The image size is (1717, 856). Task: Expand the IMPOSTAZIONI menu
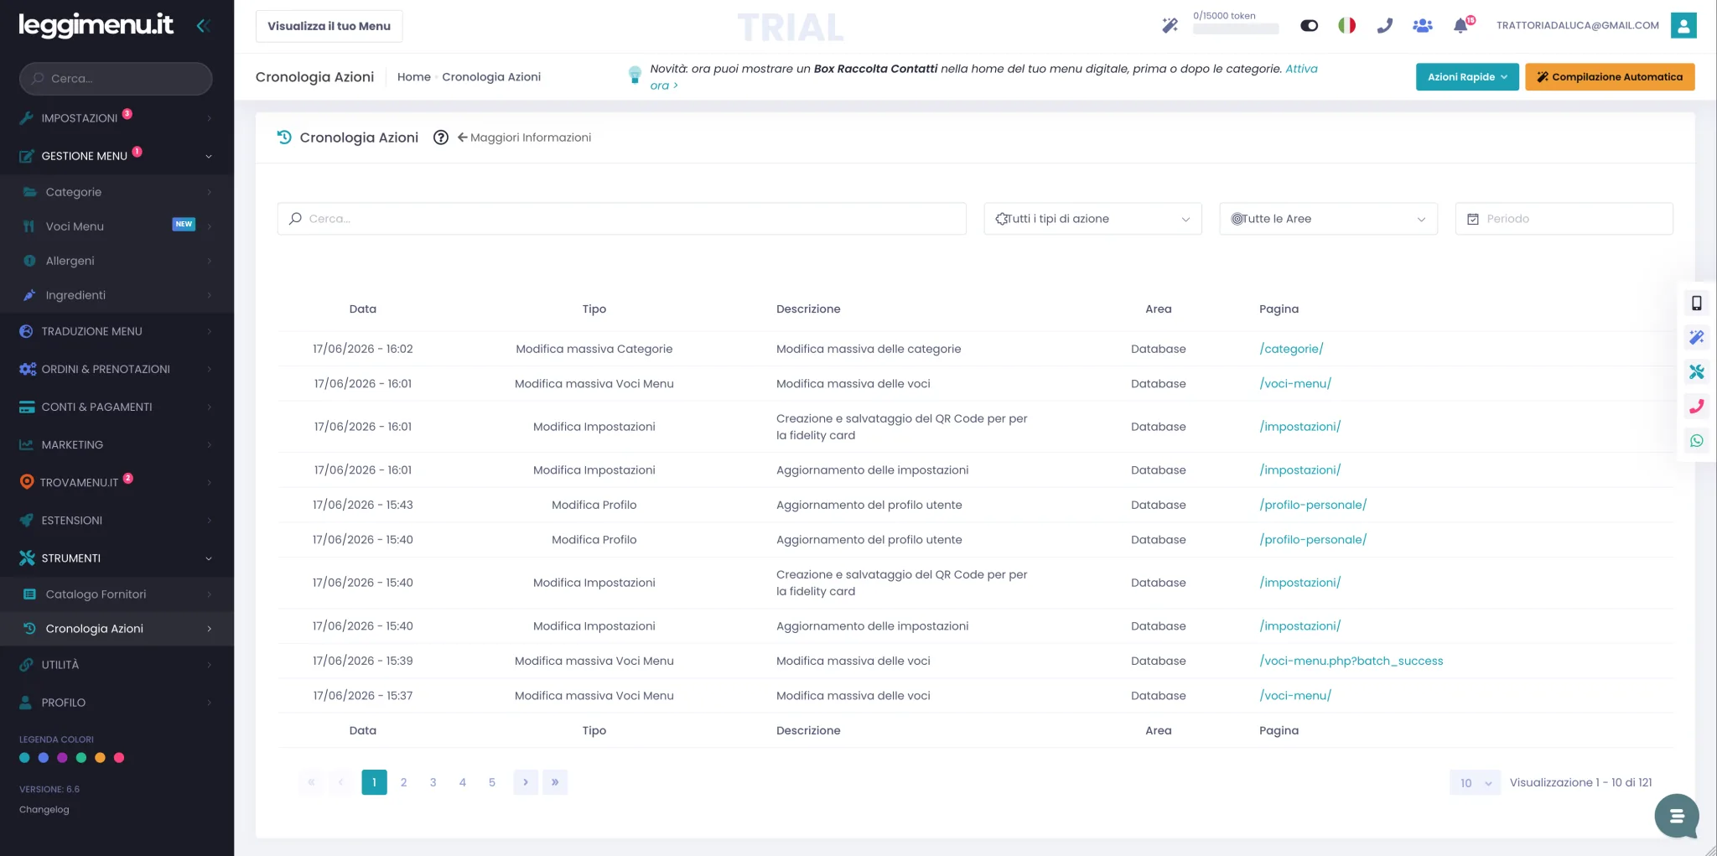click(117, 117)
